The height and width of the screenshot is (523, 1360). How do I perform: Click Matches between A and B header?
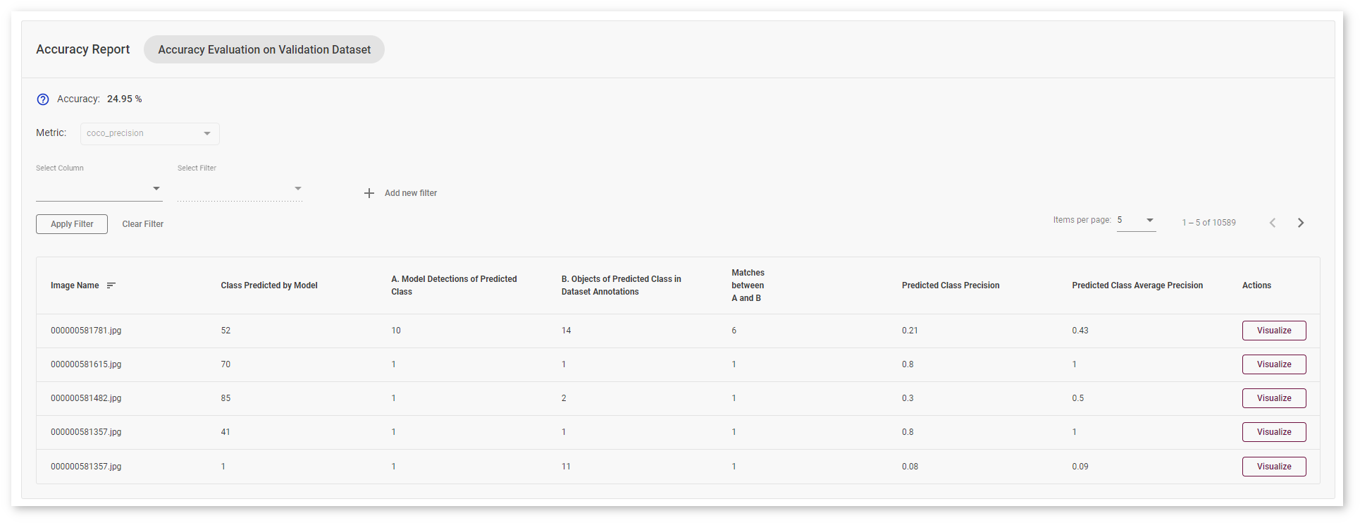(x=748, y=285)
